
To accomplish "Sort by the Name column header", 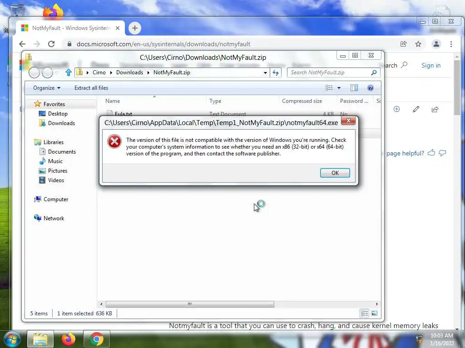I will (113, 101).
